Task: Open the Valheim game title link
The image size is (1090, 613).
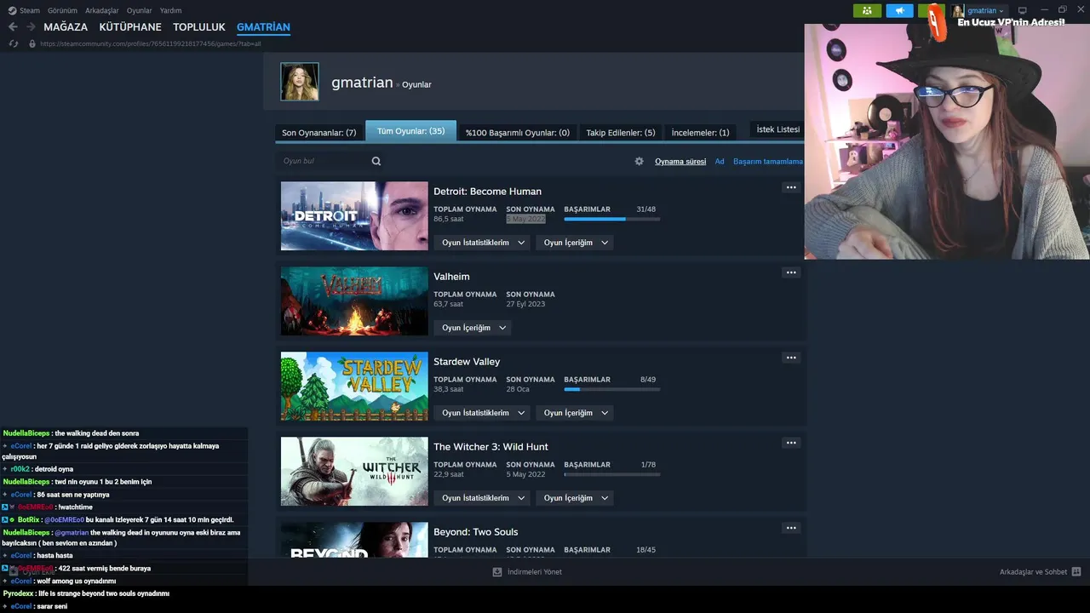Action: click(451, 277)
